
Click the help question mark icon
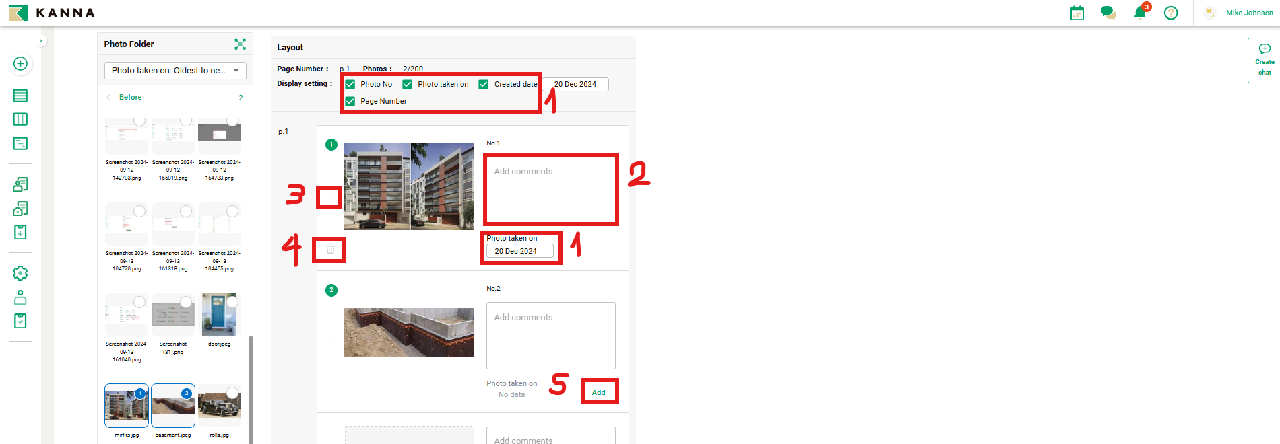1171,13
